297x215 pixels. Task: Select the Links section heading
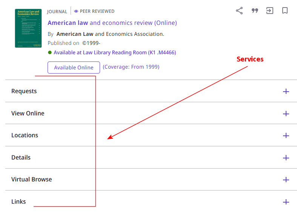click(18, 201)
